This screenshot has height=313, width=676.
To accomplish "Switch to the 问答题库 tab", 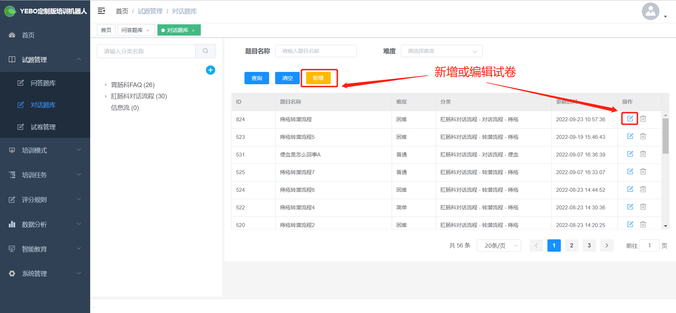I will [x=132, y=30].
